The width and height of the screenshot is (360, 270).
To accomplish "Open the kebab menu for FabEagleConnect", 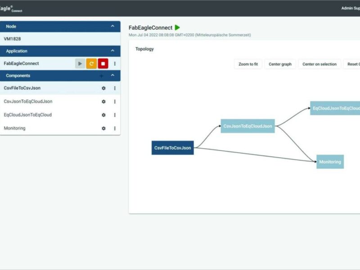I will point(115,63).
